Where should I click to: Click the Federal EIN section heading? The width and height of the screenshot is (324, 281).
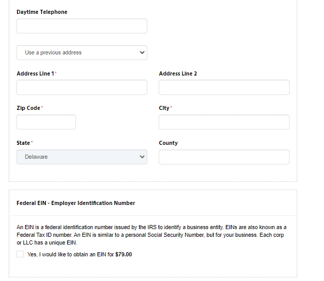coord(76,203)
